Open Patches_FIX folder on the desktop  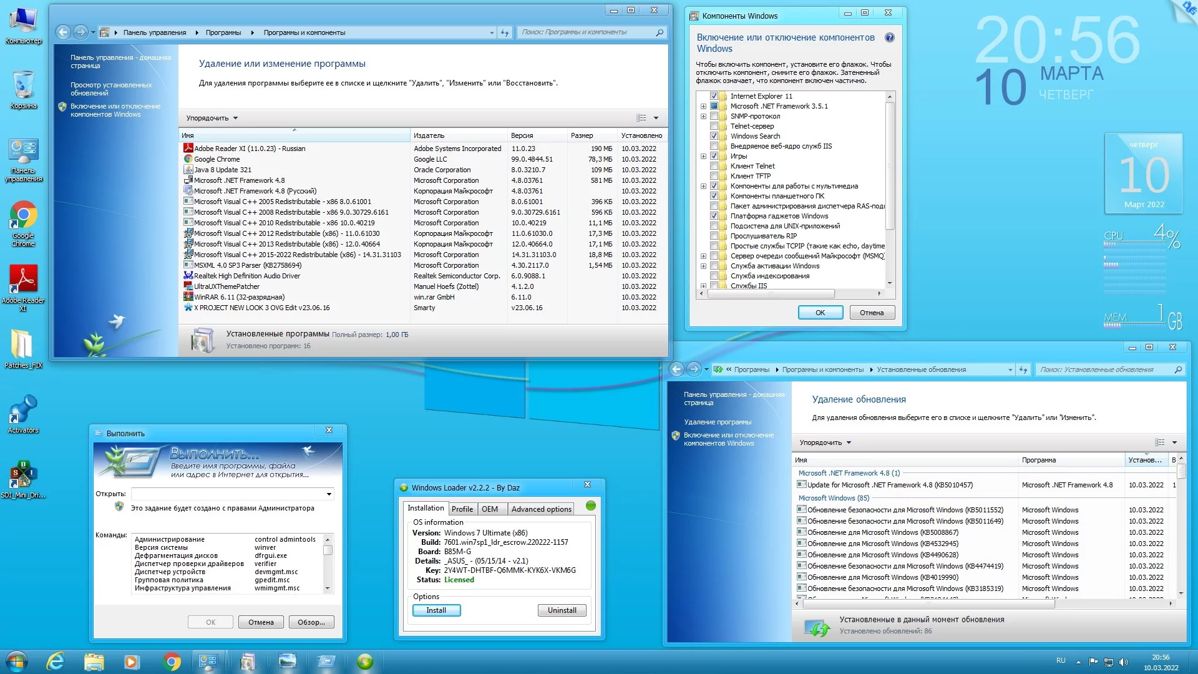23,346
